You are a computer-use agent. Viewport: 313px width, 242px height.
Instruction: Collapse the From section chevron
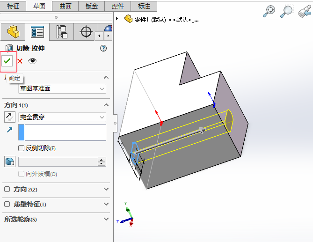point(106,77)
